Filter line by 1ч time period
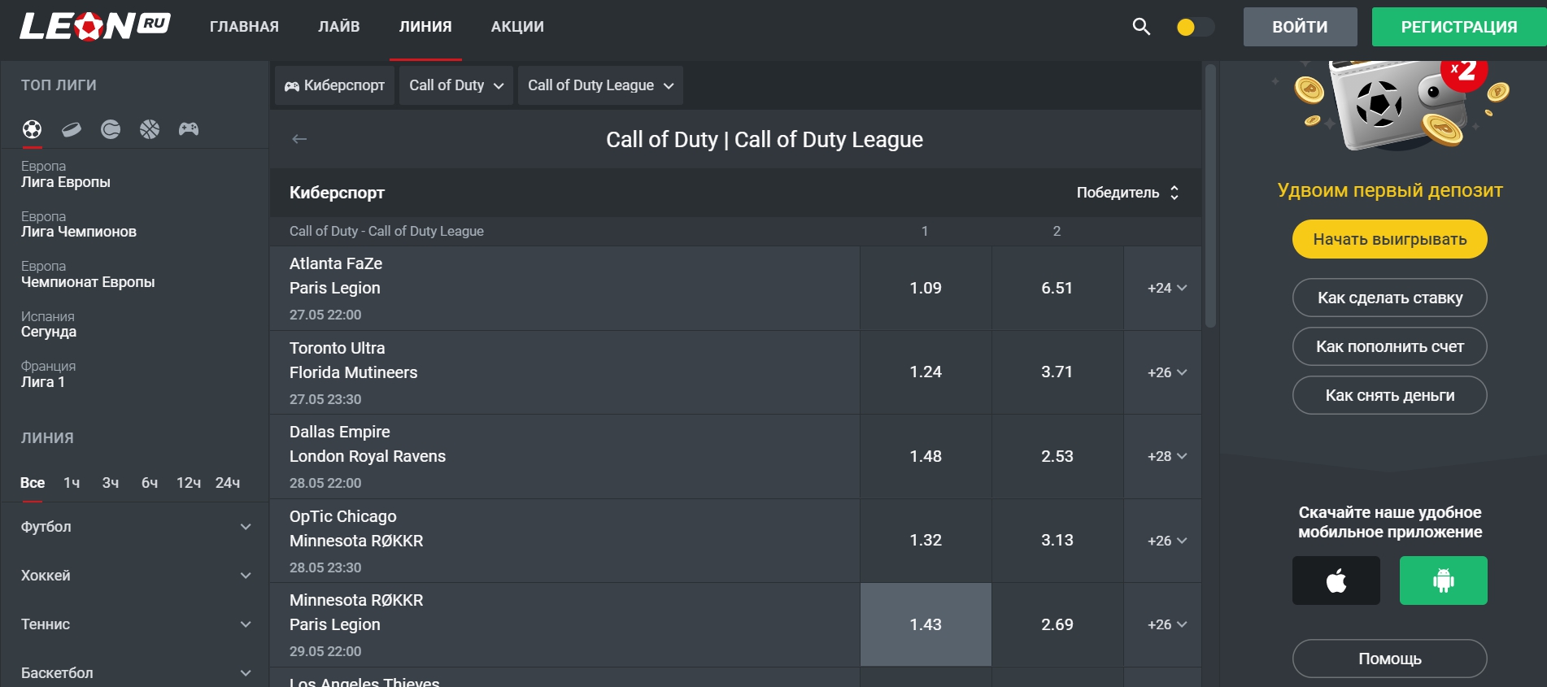 [x=72, y=483]
